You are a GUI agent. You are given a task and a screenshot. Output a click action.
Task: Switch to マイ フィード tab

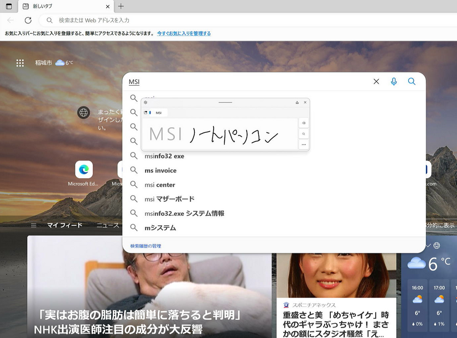(65, 225)
